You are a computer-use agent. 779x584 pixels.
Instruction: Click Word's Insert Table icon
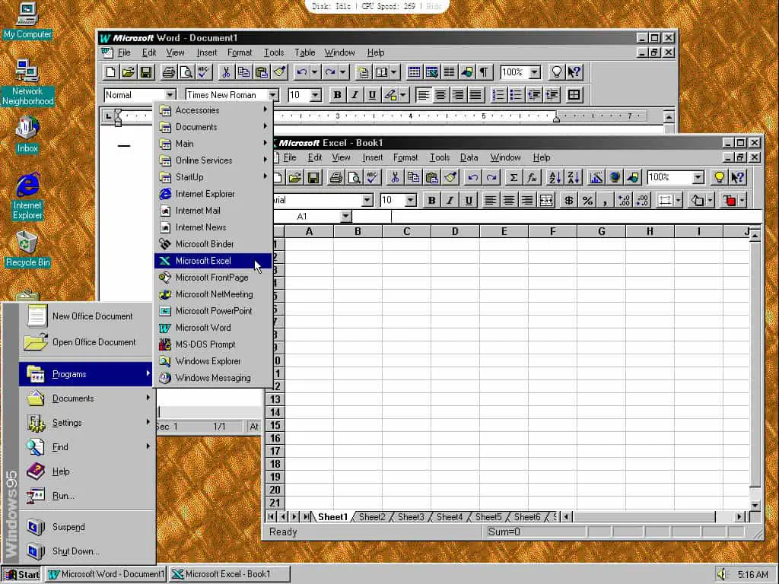(414, 72)
